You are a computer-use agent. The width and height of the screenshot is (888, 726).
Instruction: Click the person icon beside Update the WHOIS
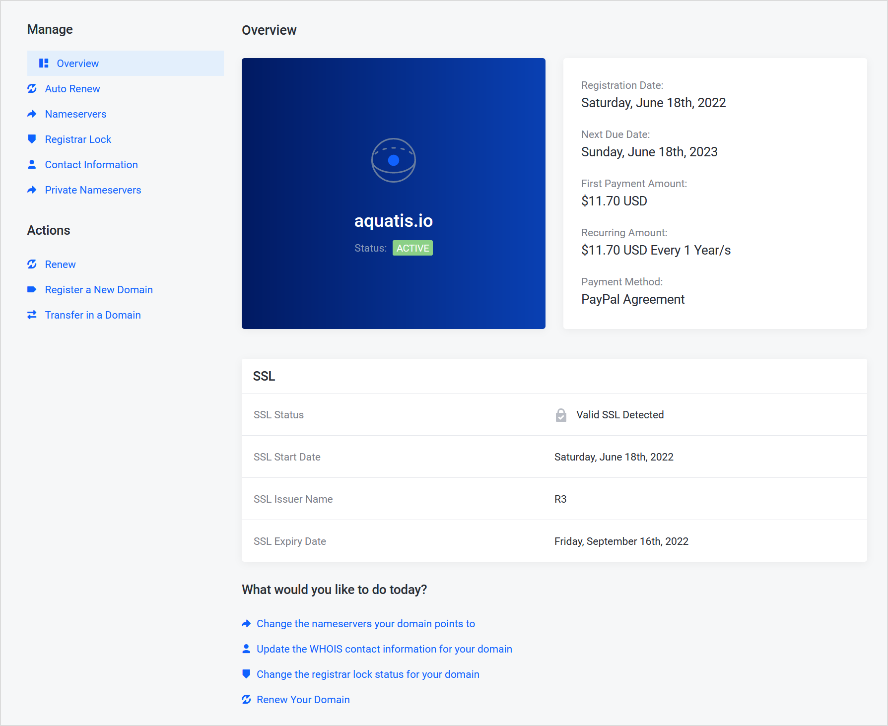[246, 649]
